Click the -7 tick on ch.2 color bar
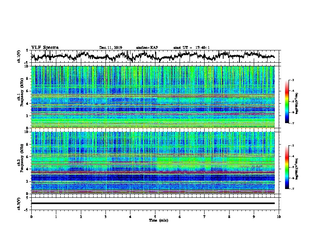Viewport: 314px width, 243px height. (293, 189)
